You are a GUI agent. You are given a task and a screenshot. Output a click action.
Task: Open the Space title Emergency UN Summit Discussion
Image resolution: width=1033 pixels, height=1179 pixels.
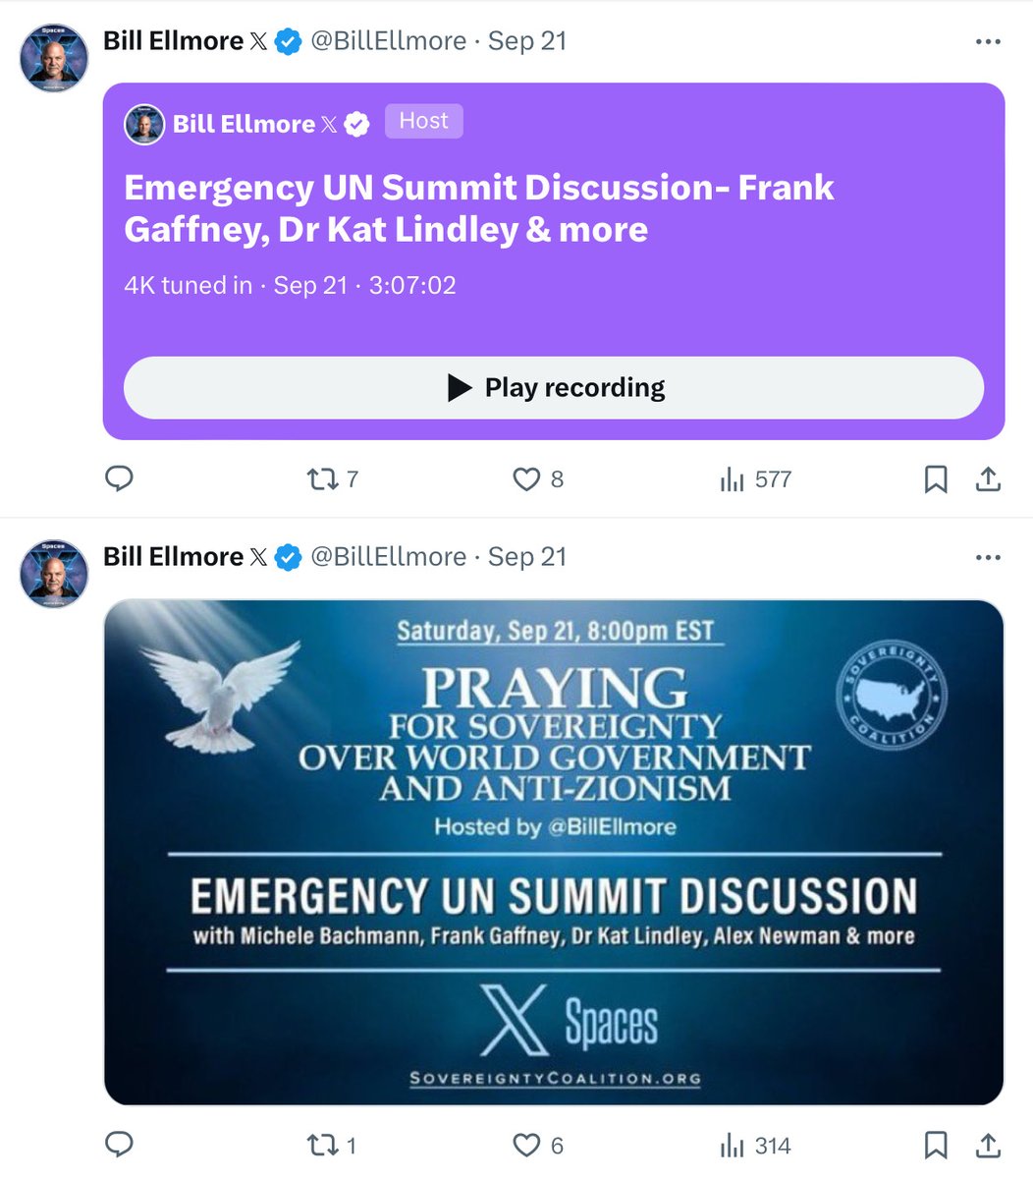(479, 208)
